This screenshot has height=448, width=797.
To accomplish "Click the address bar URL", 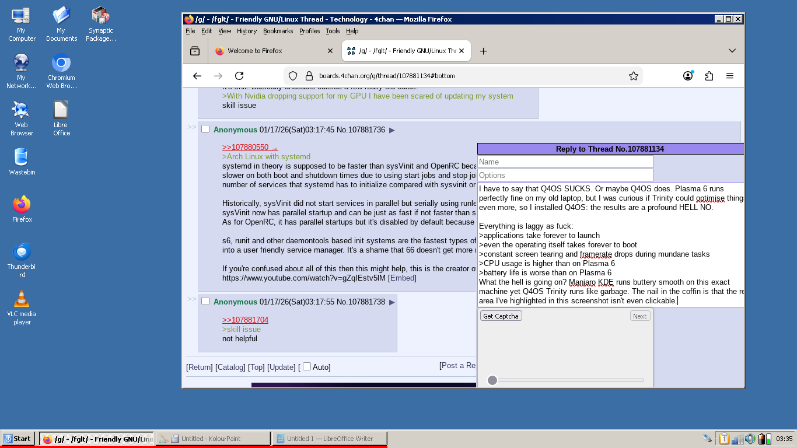I will pyautogui.click(x=387, y=76).
